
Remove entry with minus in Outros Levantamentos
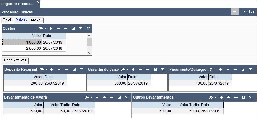(x=236, y=97)
